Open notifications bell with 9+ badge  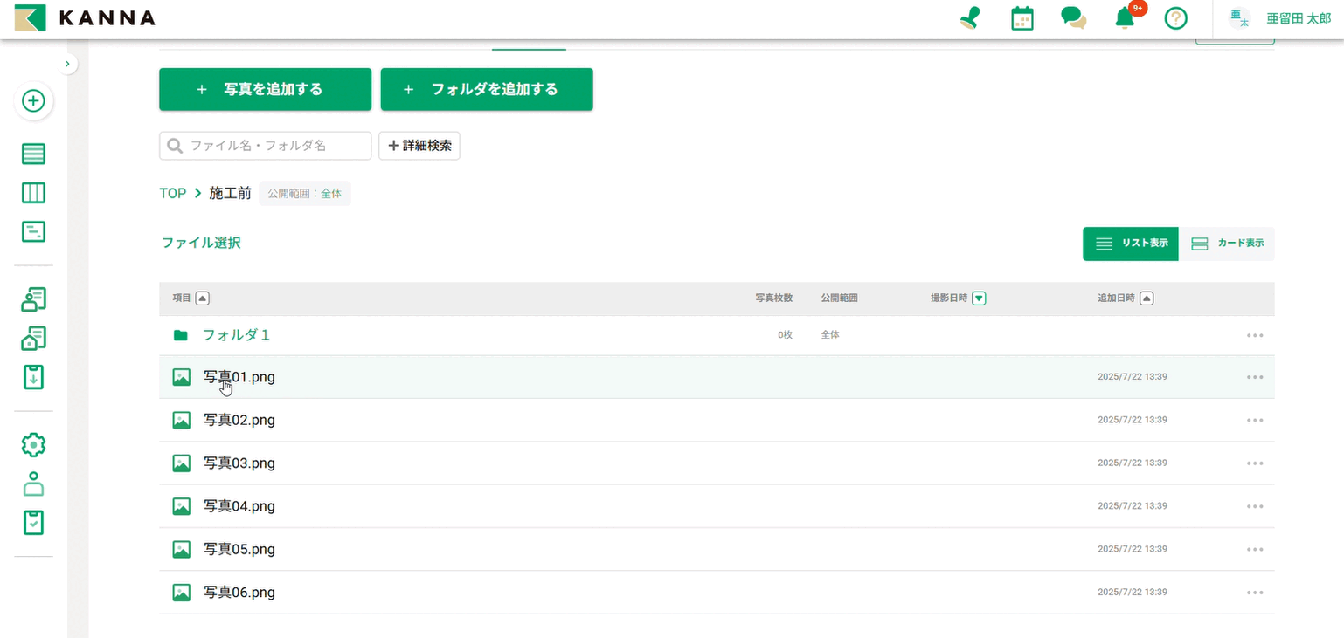(1125, 18)
